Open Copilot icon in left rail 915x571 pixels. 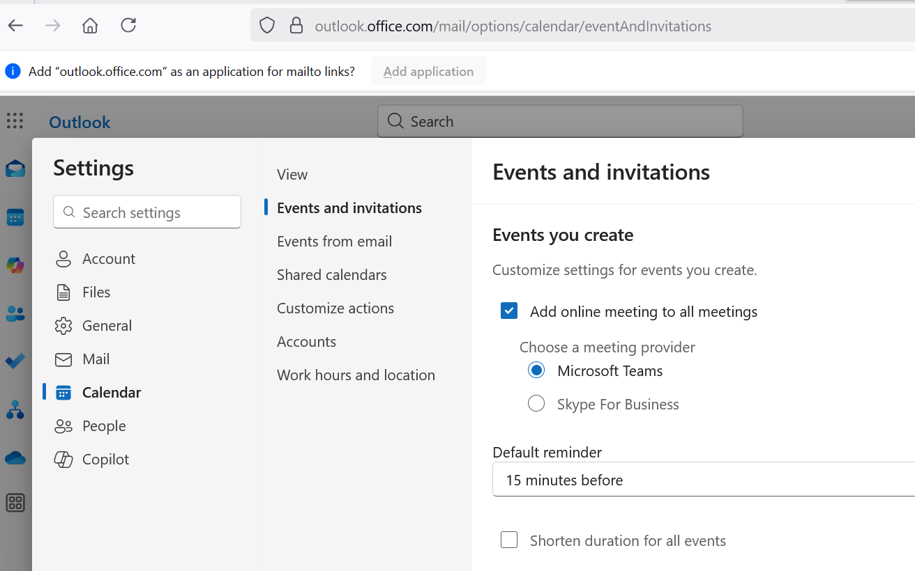coord(15,265)
